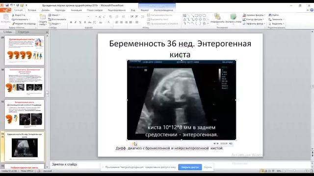314x176 pixels.
Task: Open the Показ слайдов ribbon tab
Action: coord(95,10)
